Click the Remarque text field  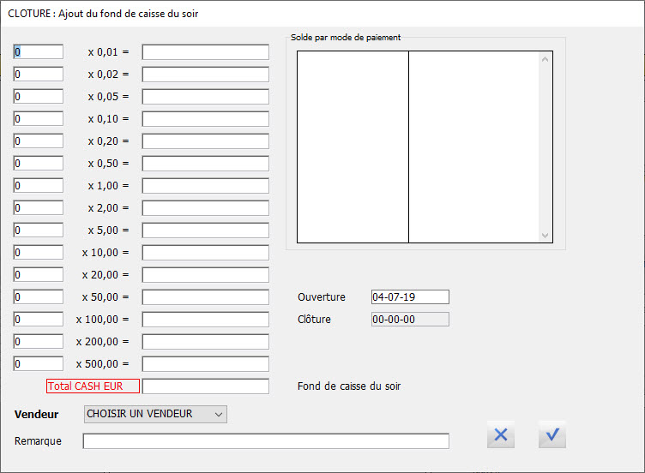click(266, 441)
